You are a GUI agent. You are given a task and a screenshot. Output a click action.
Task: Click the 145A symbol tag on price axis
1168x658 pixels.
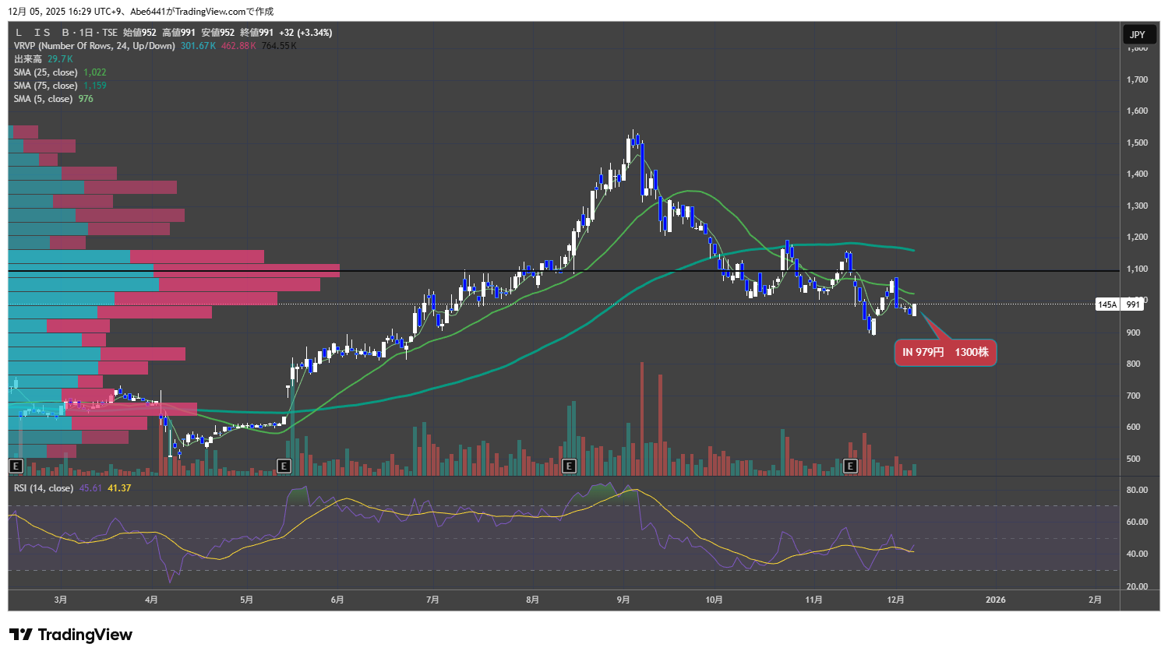tap(1107, 304)
